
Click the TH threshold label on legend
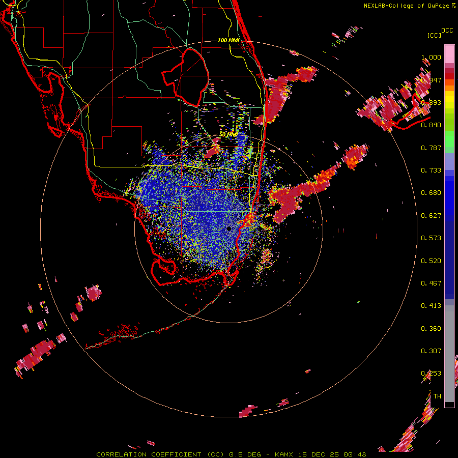(x=437, y=396)
